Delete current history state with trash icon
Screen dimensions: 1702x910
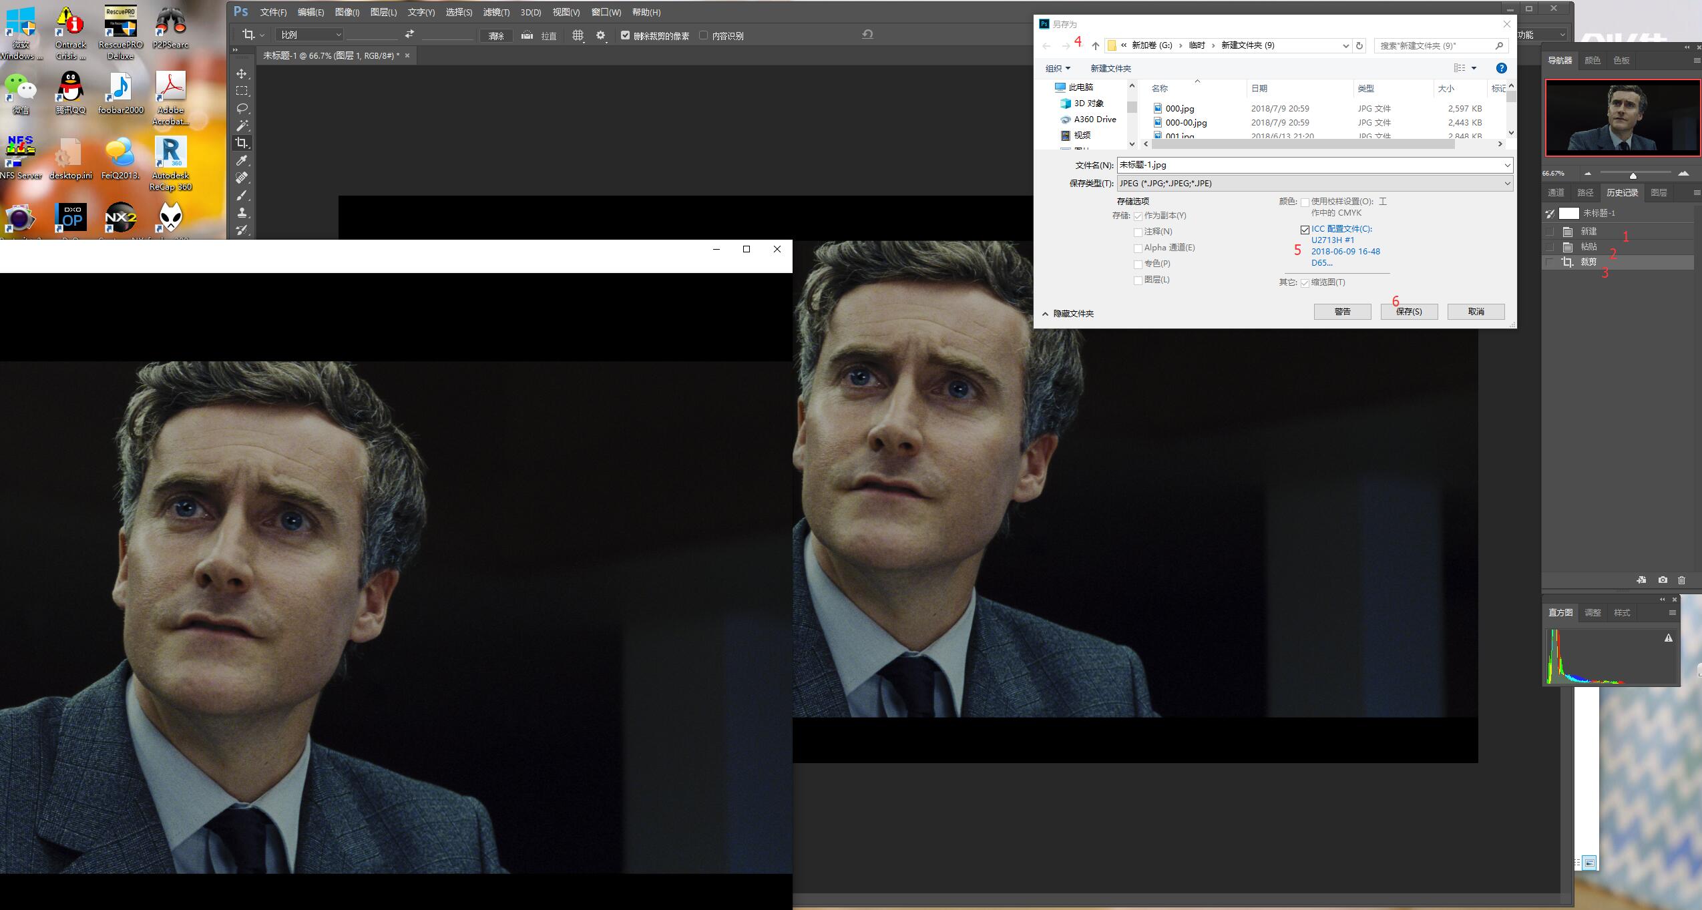(x=1681, y=580)
